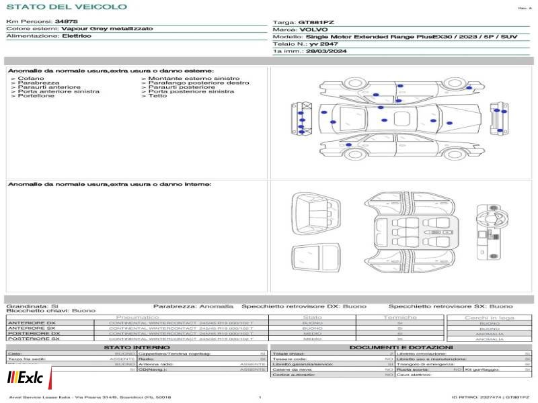
Task: Click the rear-end car diagram
Action: click(499, 118)
